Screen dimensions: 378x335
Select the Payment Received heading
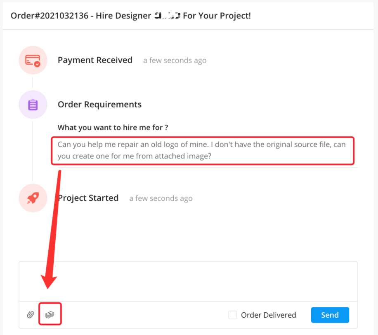(x=95, y=60)
